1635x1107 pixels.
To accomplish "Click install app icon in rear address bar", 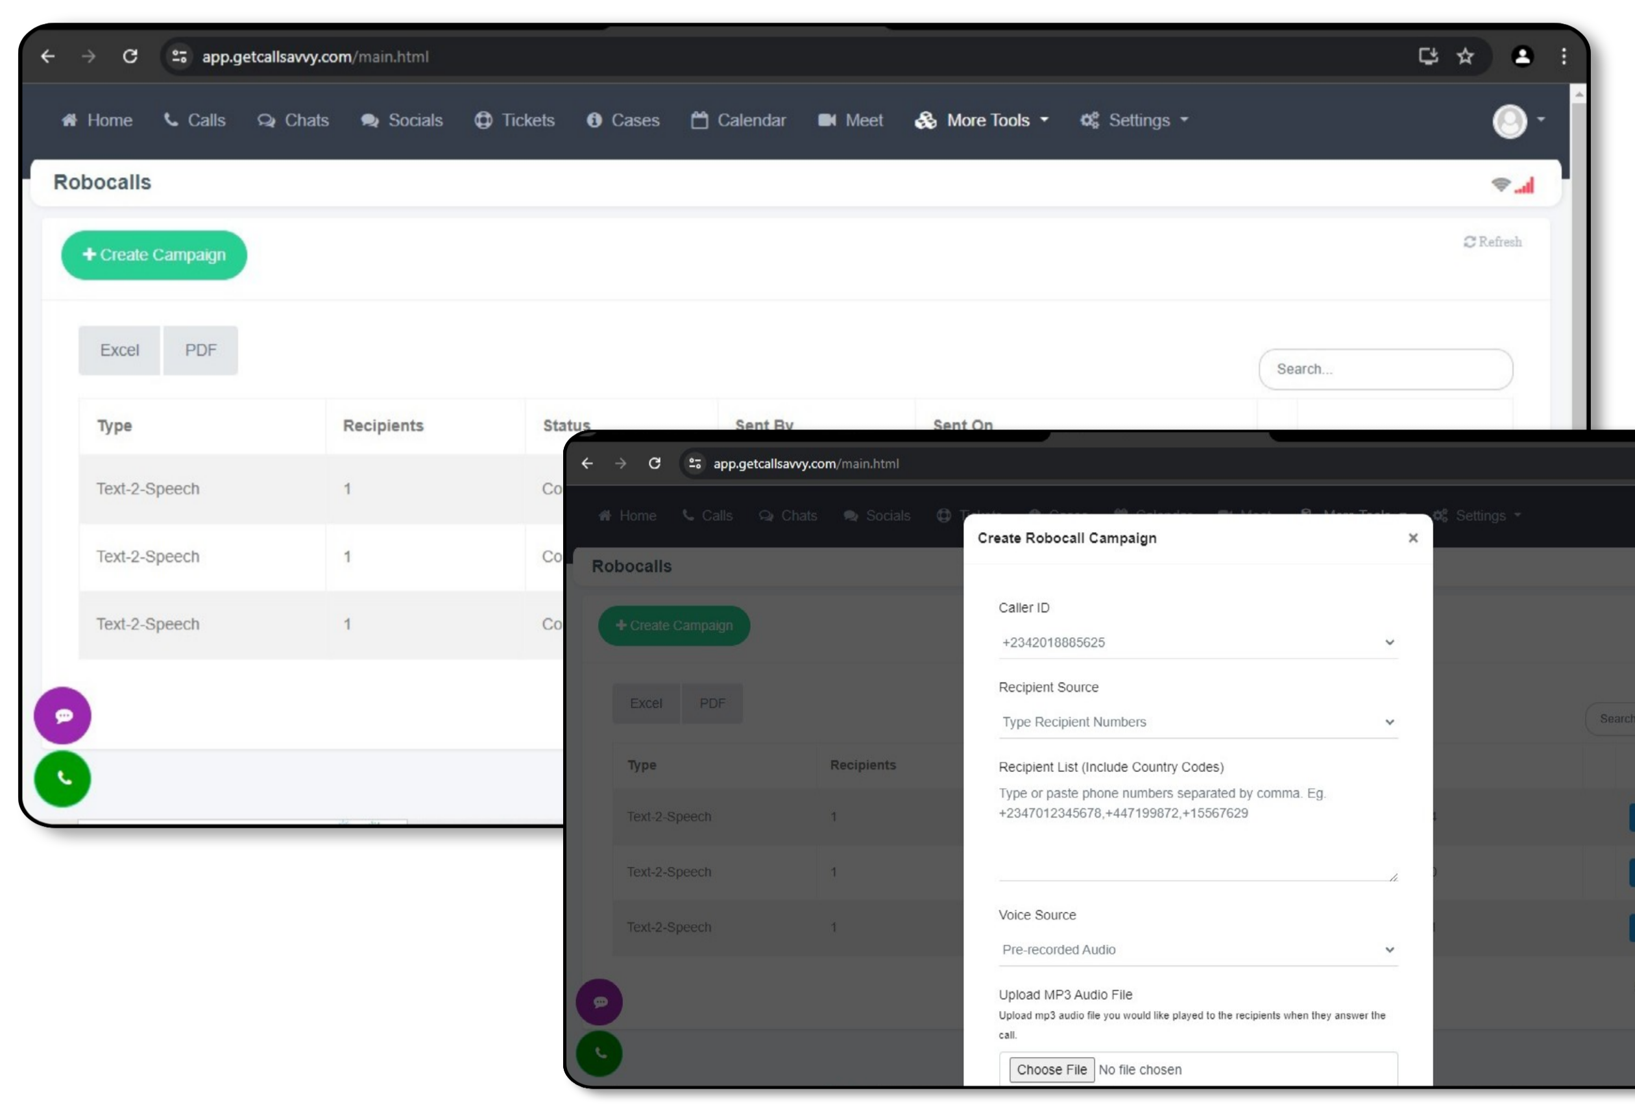I will coord(1428,56).
